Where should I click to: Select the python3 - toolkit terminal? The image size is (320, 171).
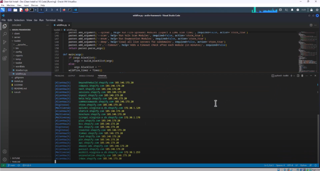pyautogui.click(x=280, y=76)
